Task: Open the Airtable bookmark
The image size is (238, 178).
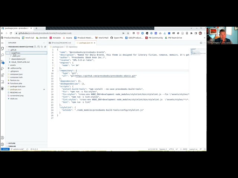Action: pyautogui.click(x=55, y=38)
